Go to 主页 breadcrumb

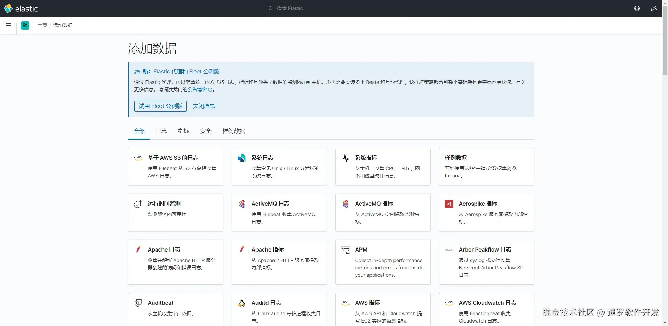click(42, 25)
